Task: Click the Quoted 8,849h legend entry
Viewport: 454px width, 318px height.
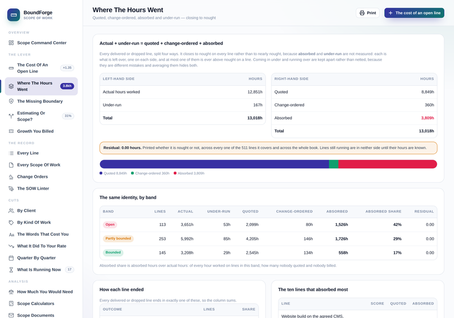Action: (x=113, y=173)
